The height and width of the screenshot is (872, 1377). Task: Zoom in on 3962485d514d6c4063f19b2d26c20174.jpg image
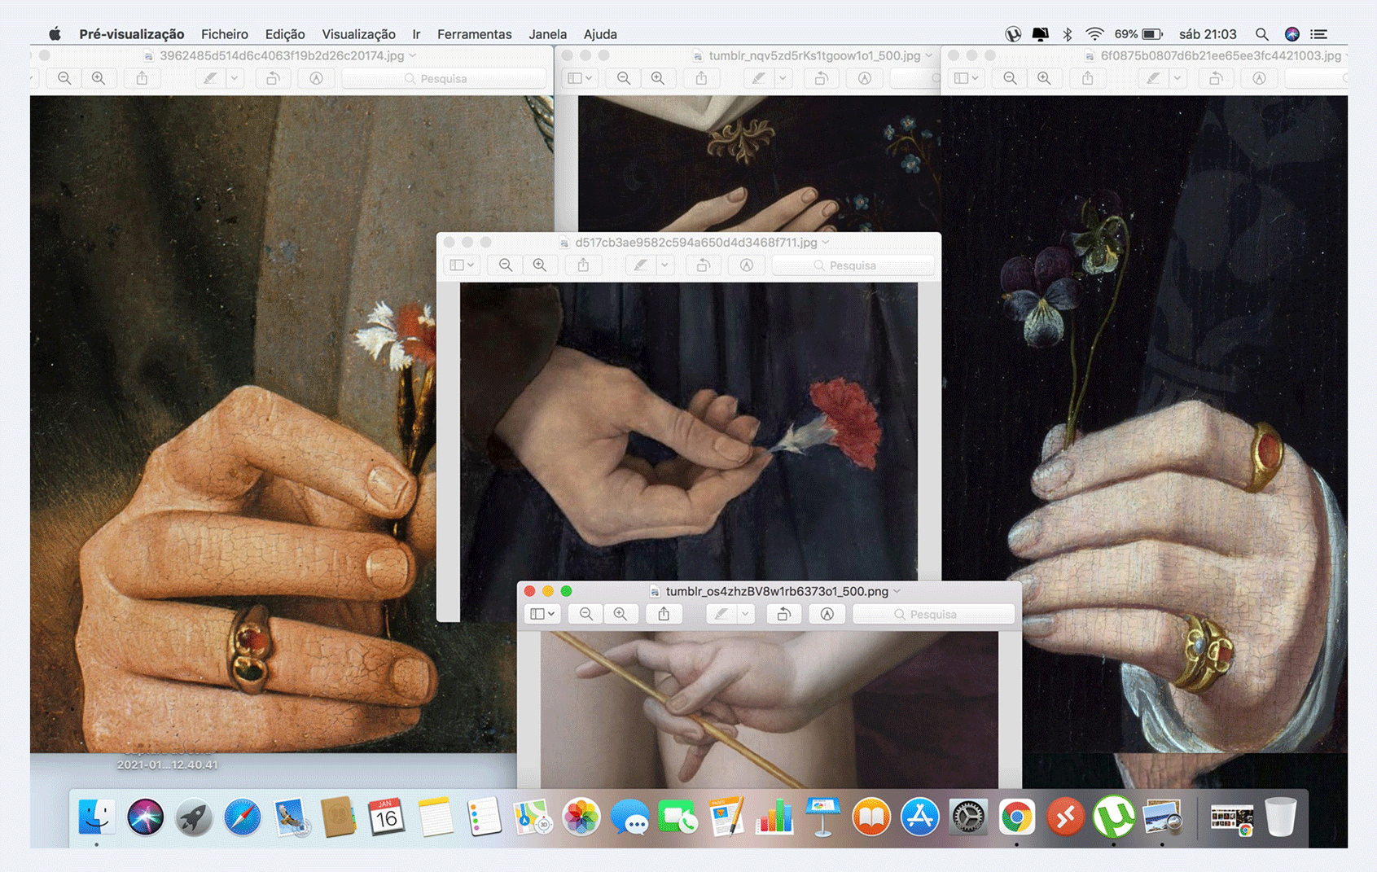(99, 78)
